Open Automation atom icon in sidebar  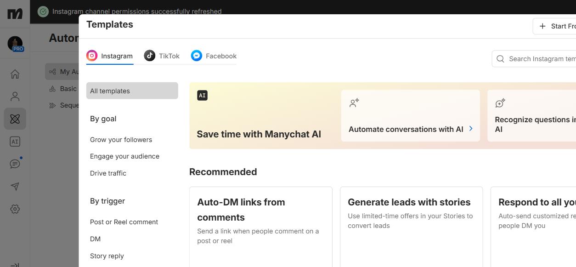click(15, 119)
